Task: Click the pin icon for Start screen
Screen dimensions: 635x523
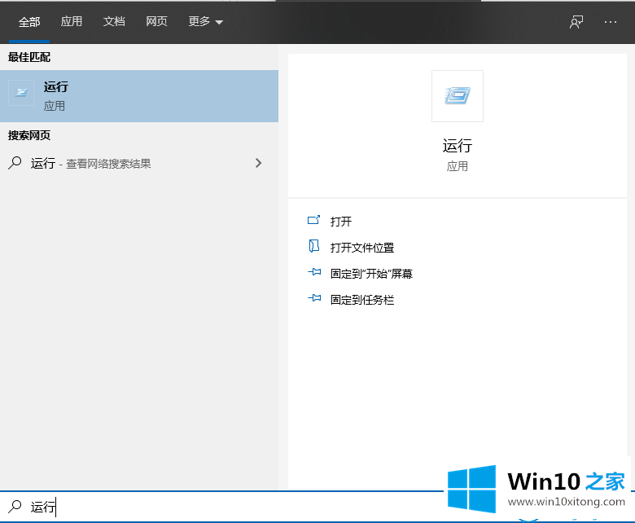Action: point(314,272)
